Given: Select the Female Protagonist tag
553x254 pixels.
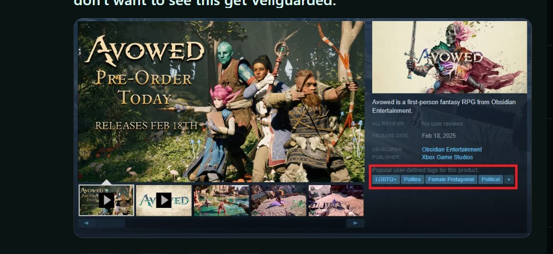Looking at the screenshot, I should coord(451,179).
